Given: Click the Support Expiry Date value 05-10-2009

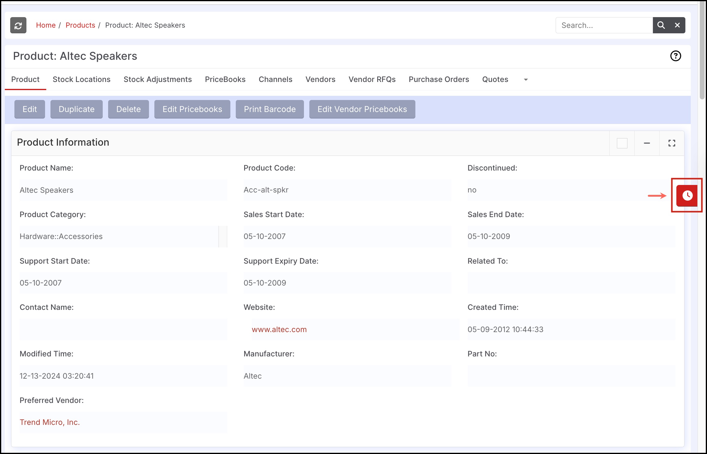Looking at the screenshot, I should coord(265,283).
